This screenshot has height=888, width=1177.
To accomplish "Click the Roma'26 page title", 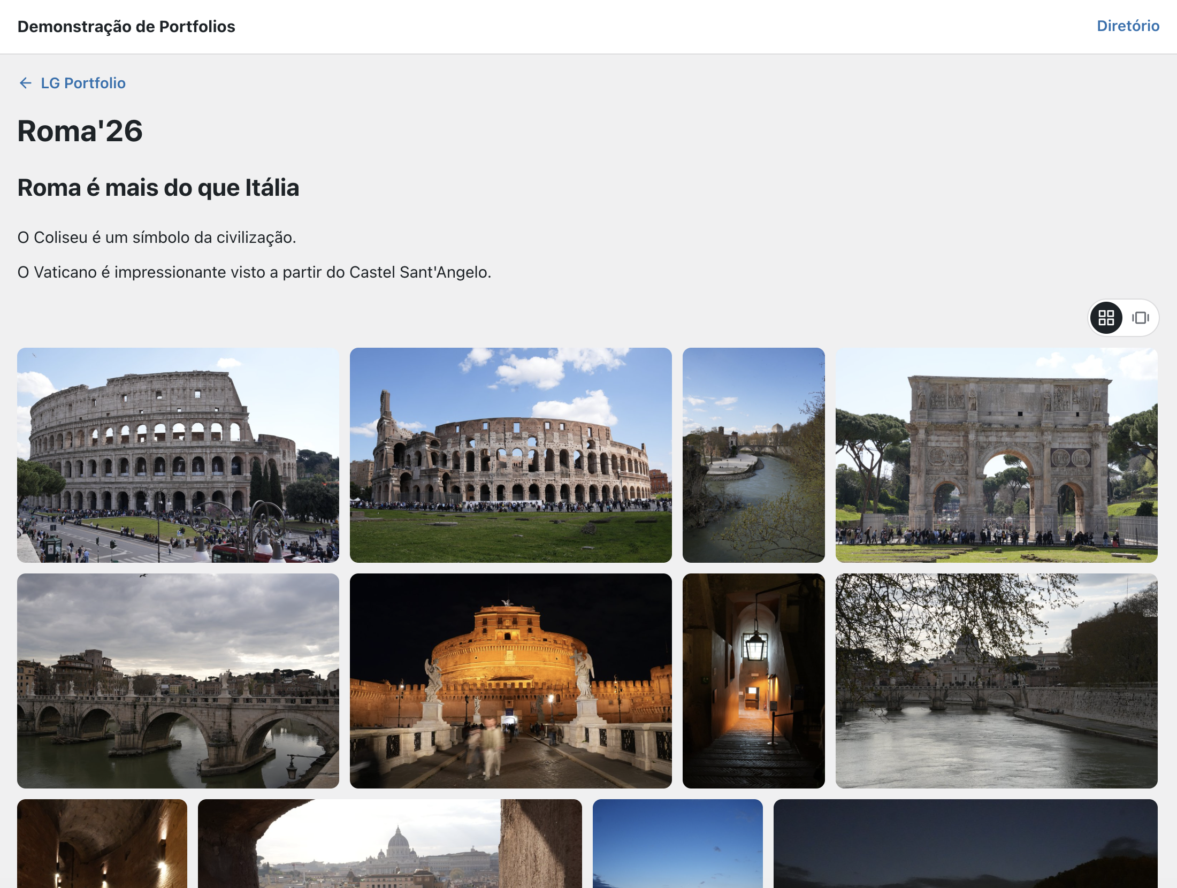I will [80, 131].
